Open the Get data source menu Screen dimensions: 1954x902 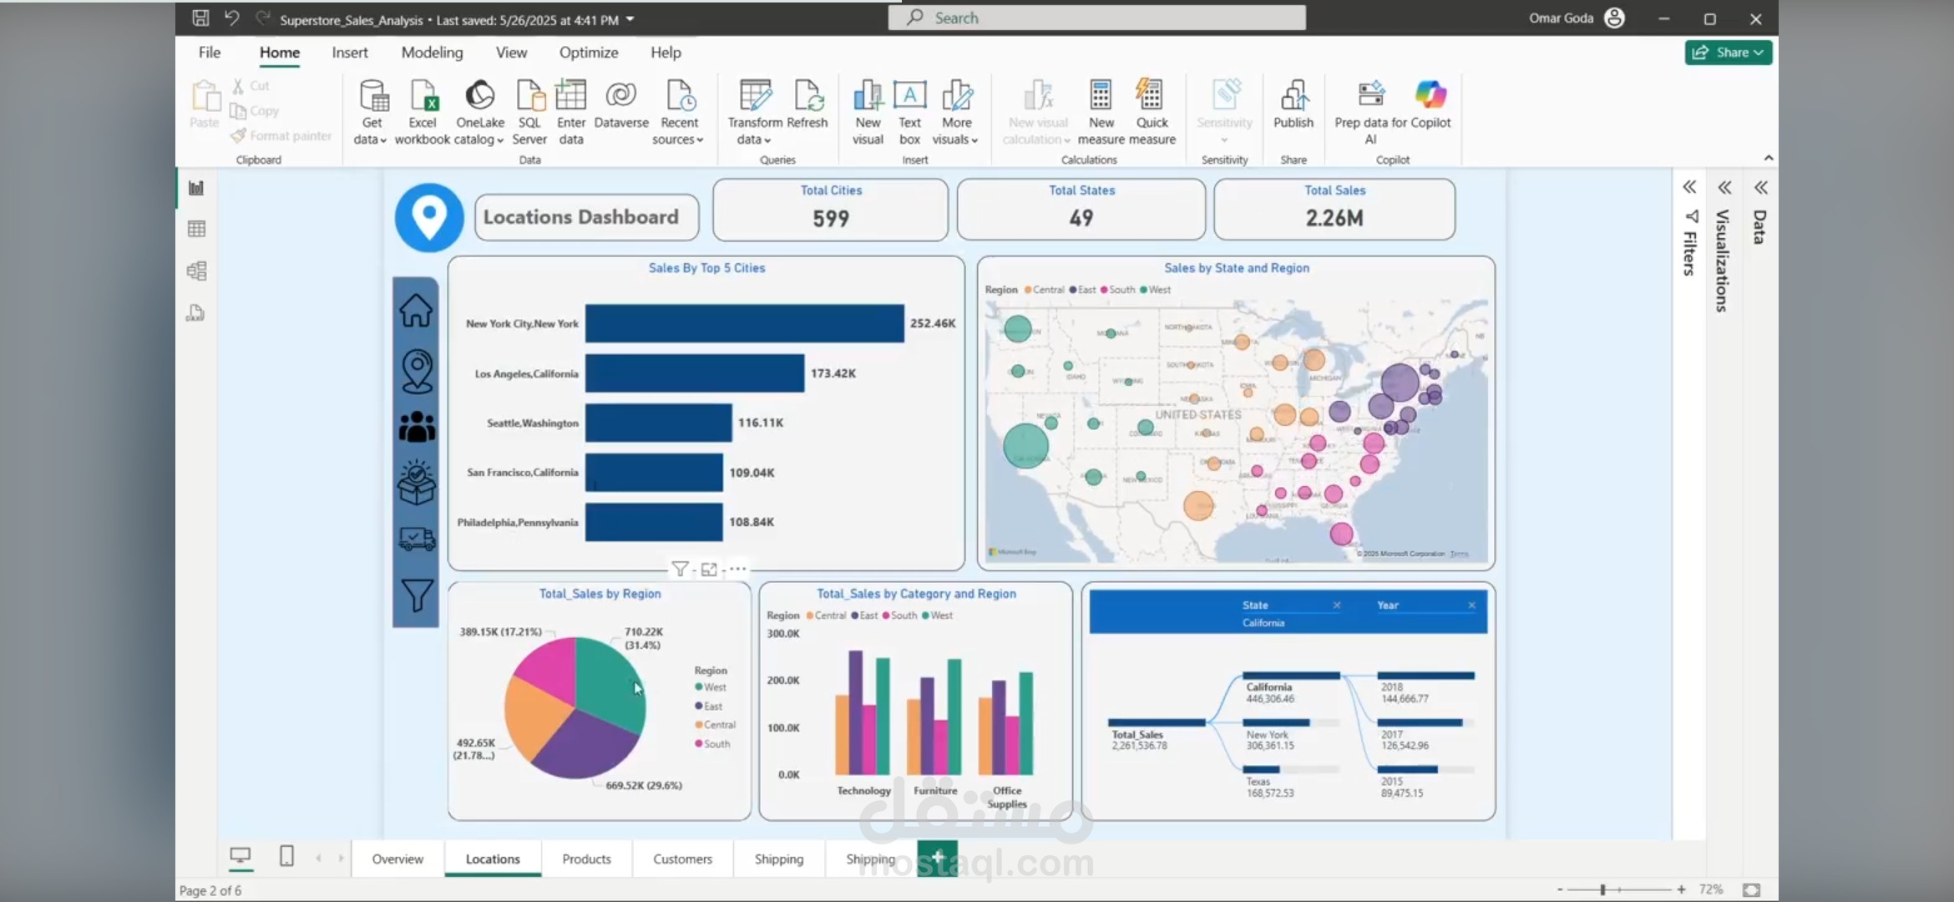[372, 113]
